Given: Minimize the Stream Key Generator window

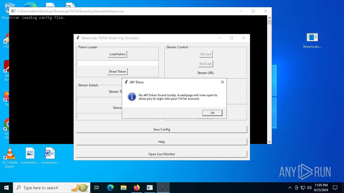Looking at the screenshot, I should pos(219,38).
